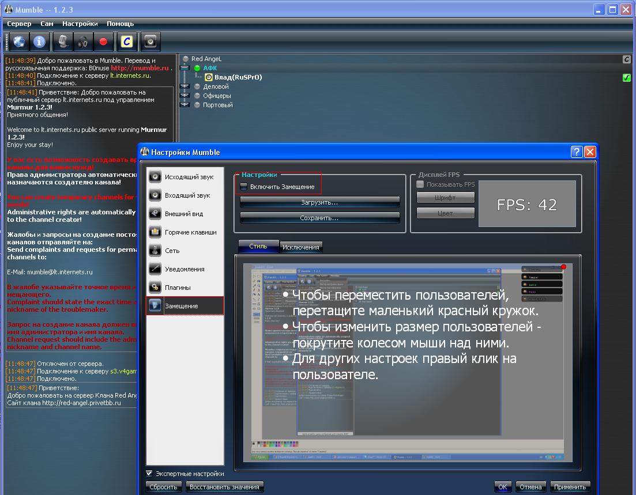Viewport: 636px width, 495px height.
Task: Confirm settings with the OK button
Action: click(x=503, y=486)
